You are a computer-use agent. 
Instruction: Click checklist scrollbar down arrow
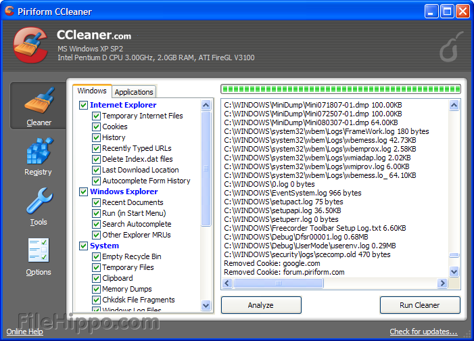[x=206, y=305]
